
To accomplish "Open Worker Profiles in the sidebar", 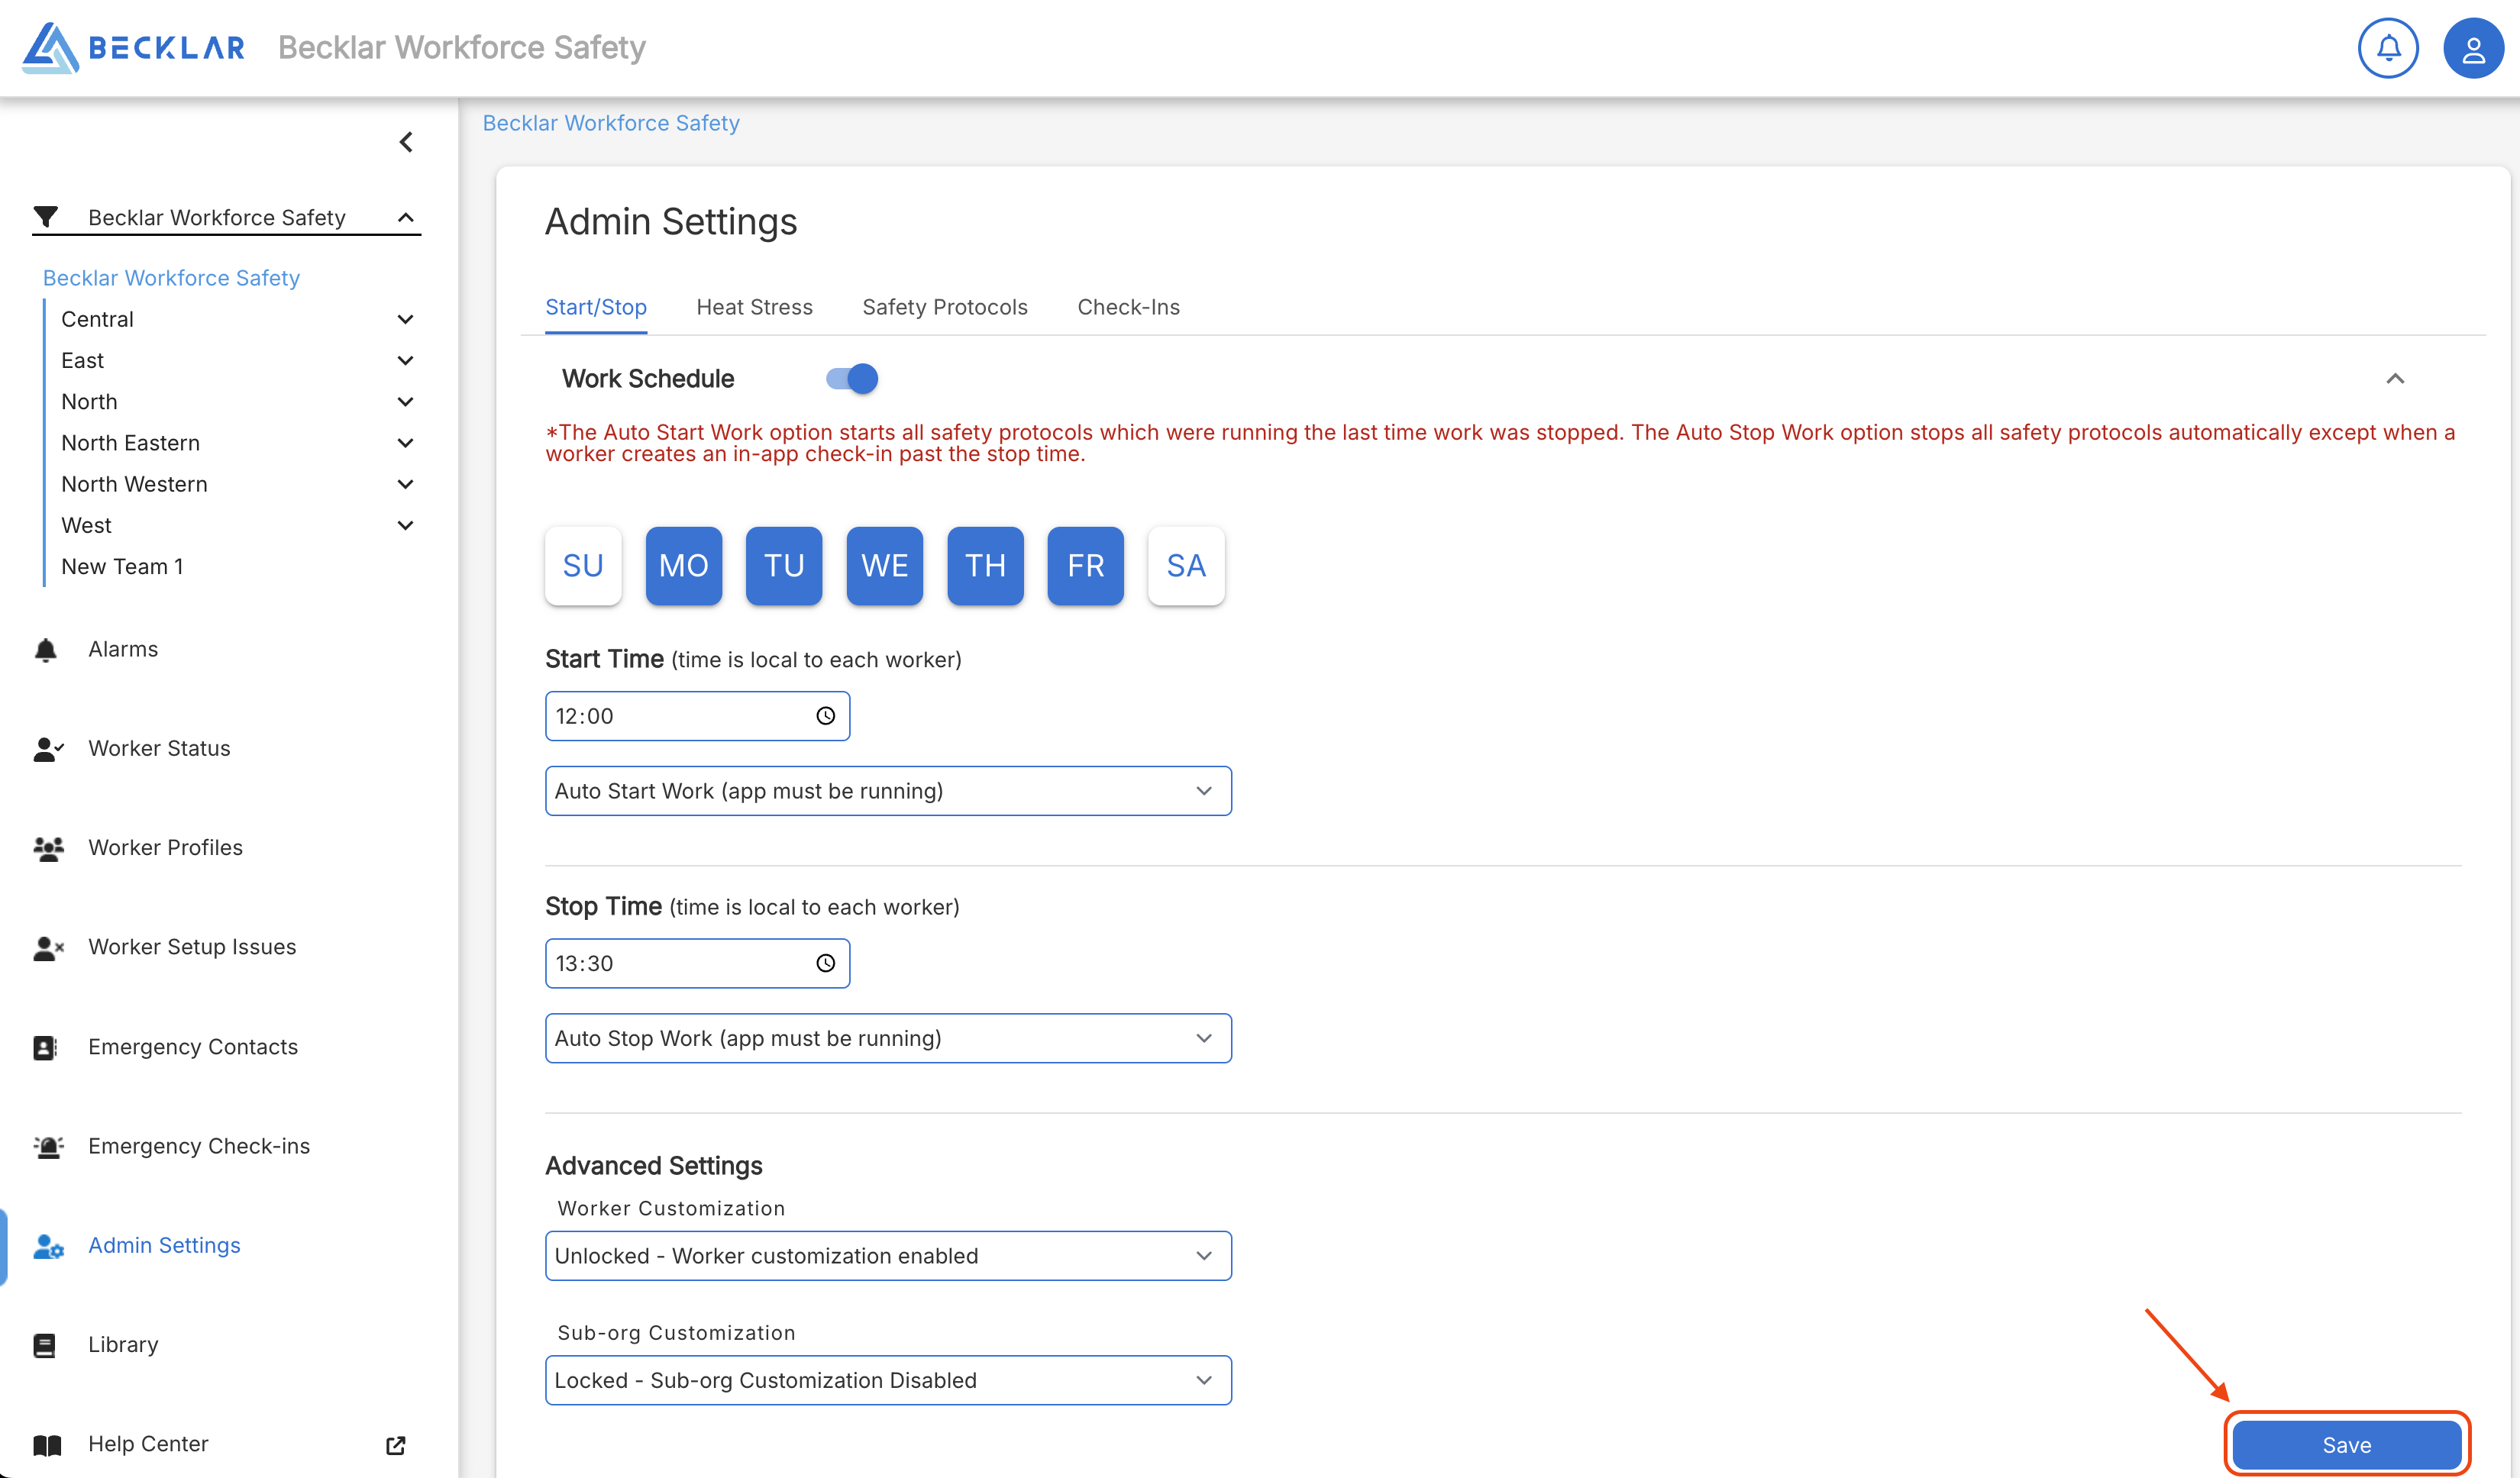I will [x=166, y=847].
